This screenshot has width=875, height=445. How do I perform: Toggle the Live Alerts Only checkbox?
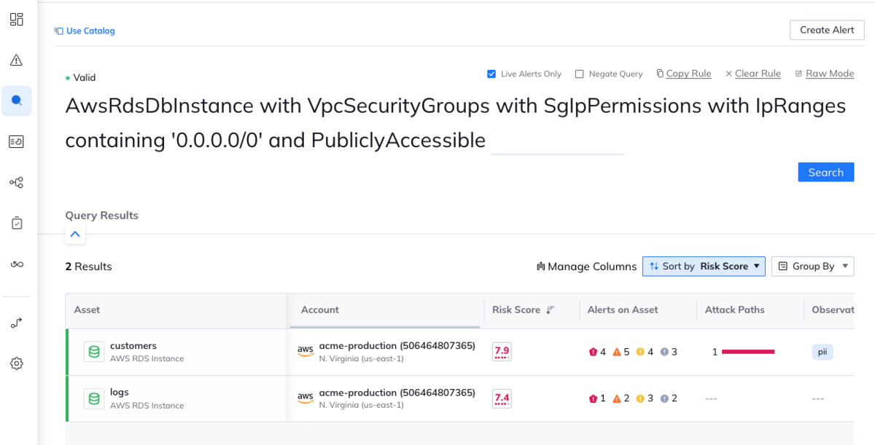point(491,74)
